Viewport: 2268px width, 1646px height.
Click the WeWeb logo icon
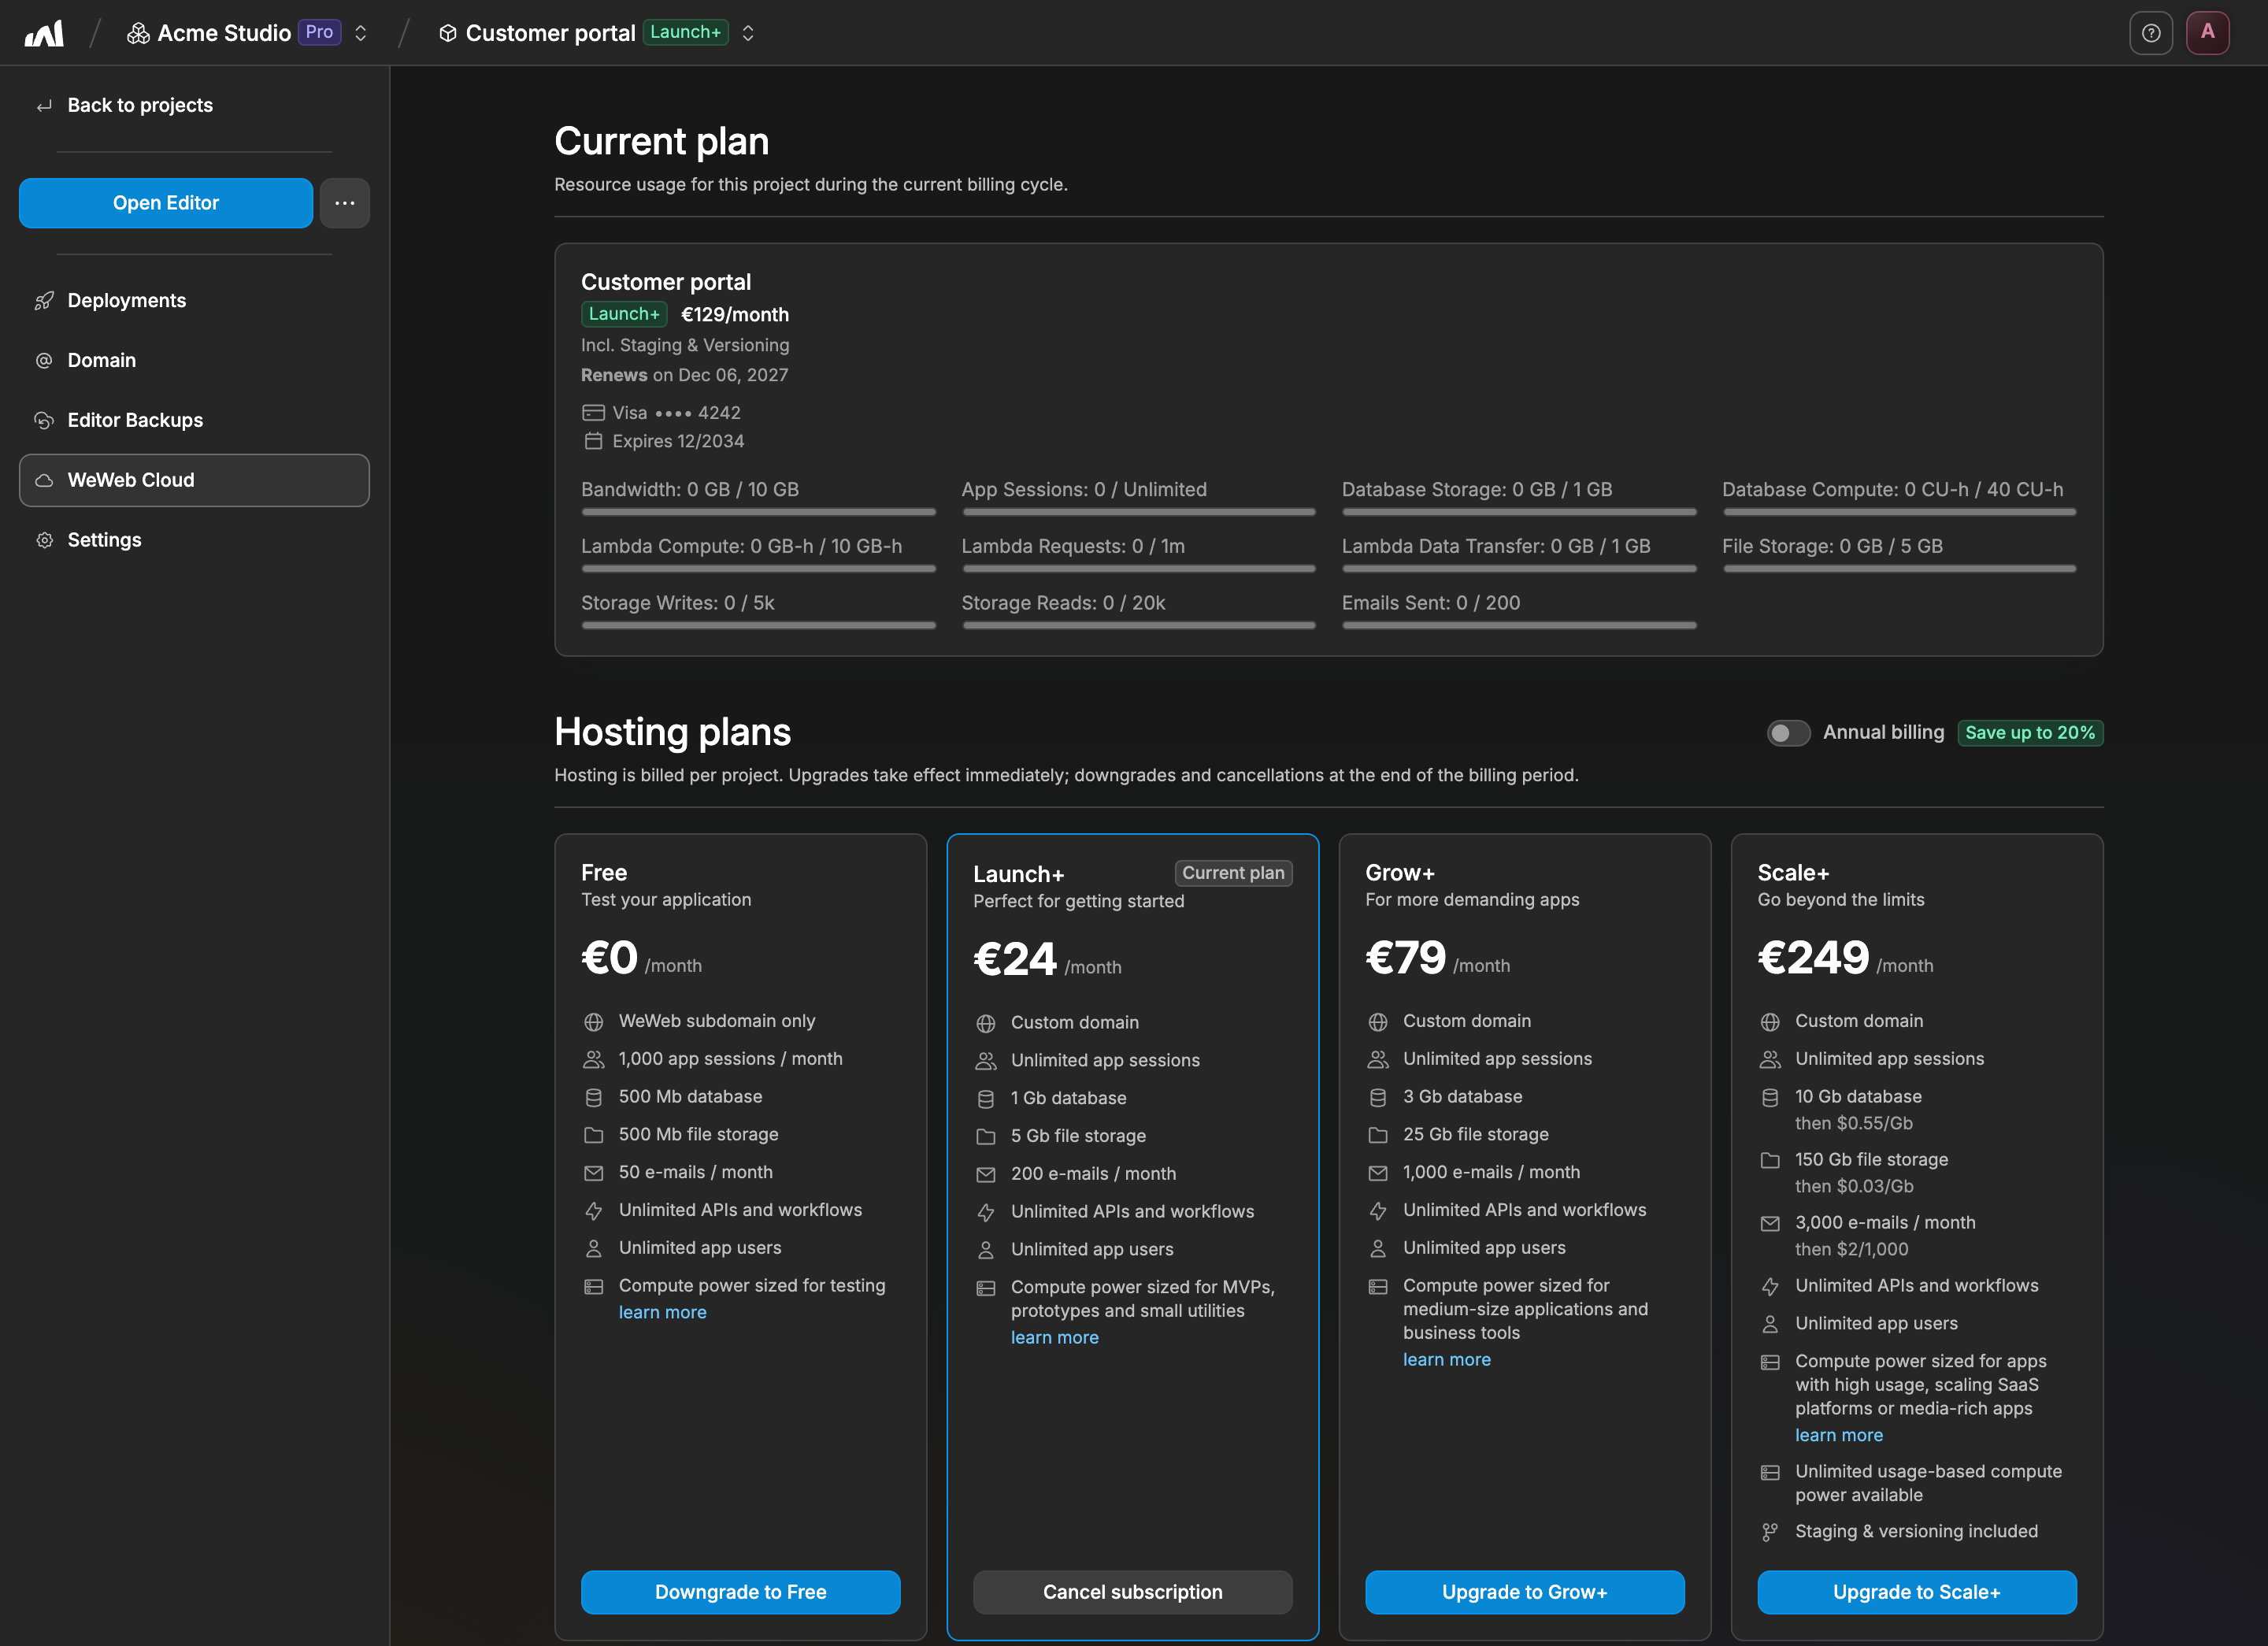click(44, 33)
